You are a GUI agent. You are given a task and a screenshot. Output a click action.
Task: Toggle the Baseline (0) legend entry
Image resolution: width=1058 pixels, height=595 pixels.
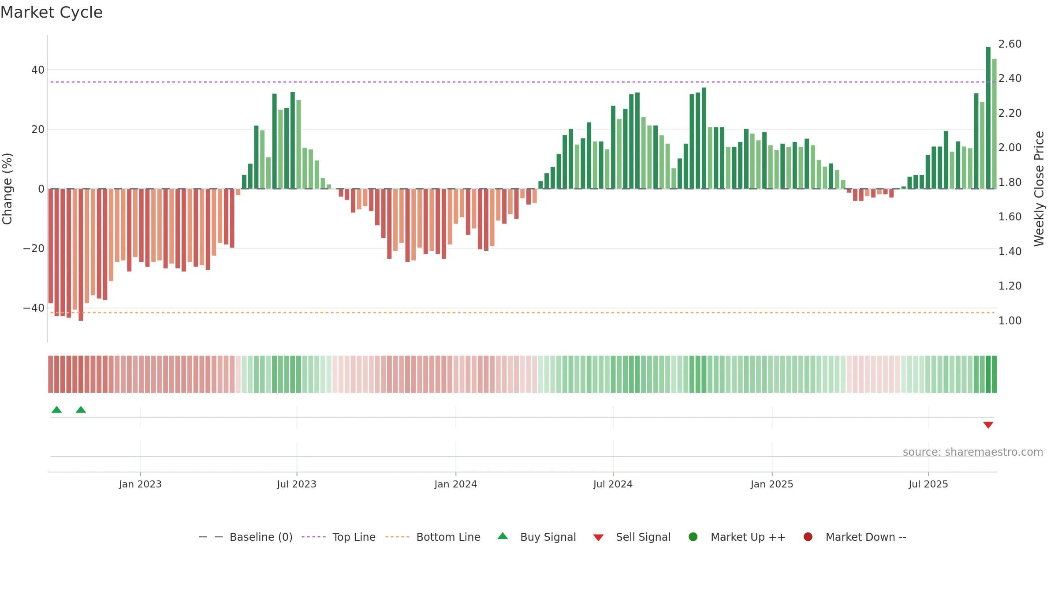point(246,537)
